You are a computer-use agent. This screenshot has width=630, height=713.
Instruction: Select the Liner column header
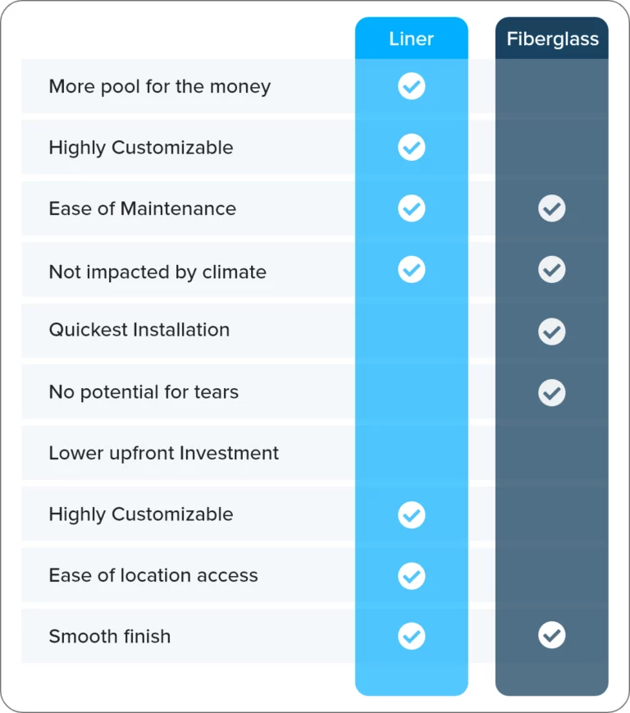411,39
